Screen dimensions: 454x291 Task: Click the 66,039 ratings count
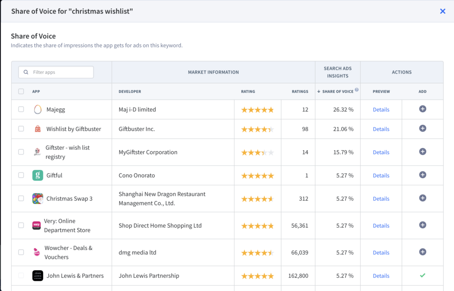click(x=300, y=252)
